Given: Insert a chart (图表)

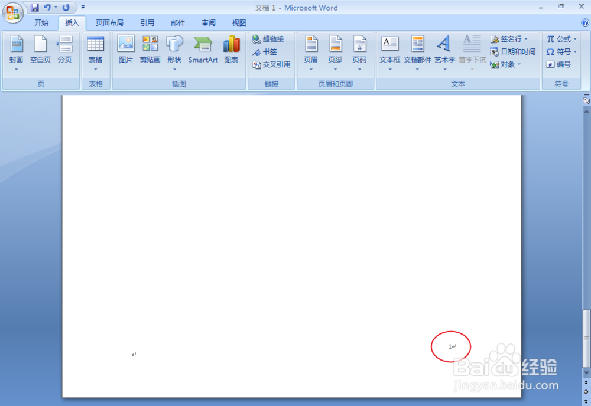Looking at the screenshot, I should click(232, 50).
